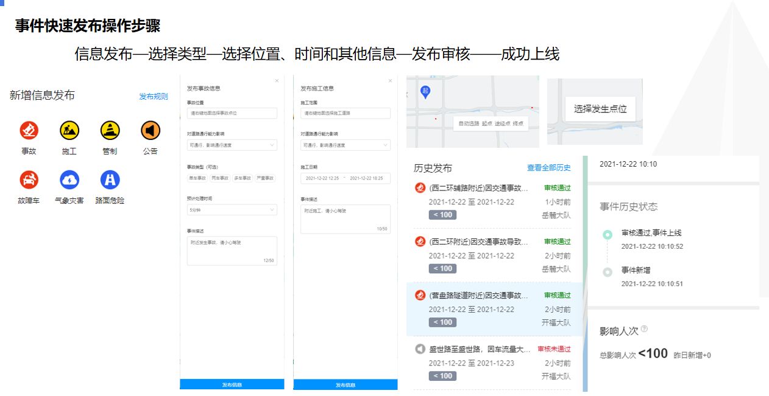This screenshot has width=769, height=396.
Task: Choose 自动选路 in map route menu
Action: click(469, 123)
